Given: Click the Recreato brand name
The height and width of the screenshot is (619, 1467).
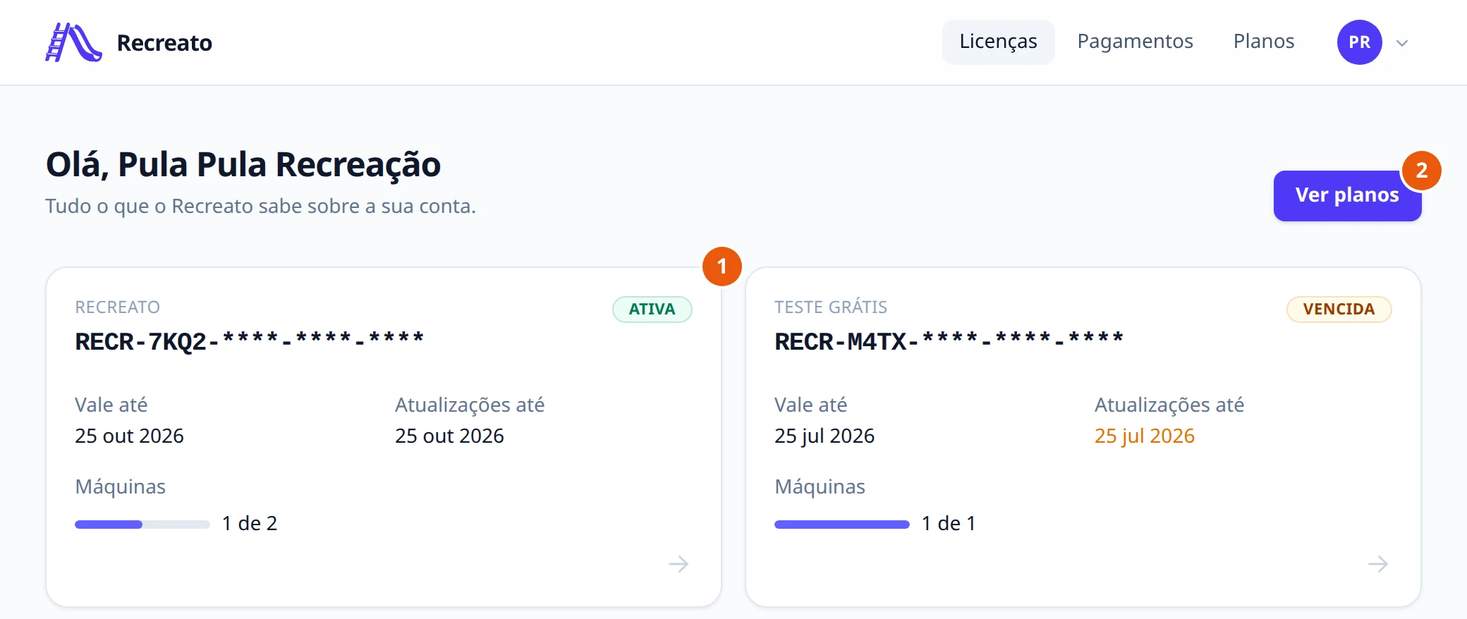Looking at the screenshot, I should [x=164, y=43].
